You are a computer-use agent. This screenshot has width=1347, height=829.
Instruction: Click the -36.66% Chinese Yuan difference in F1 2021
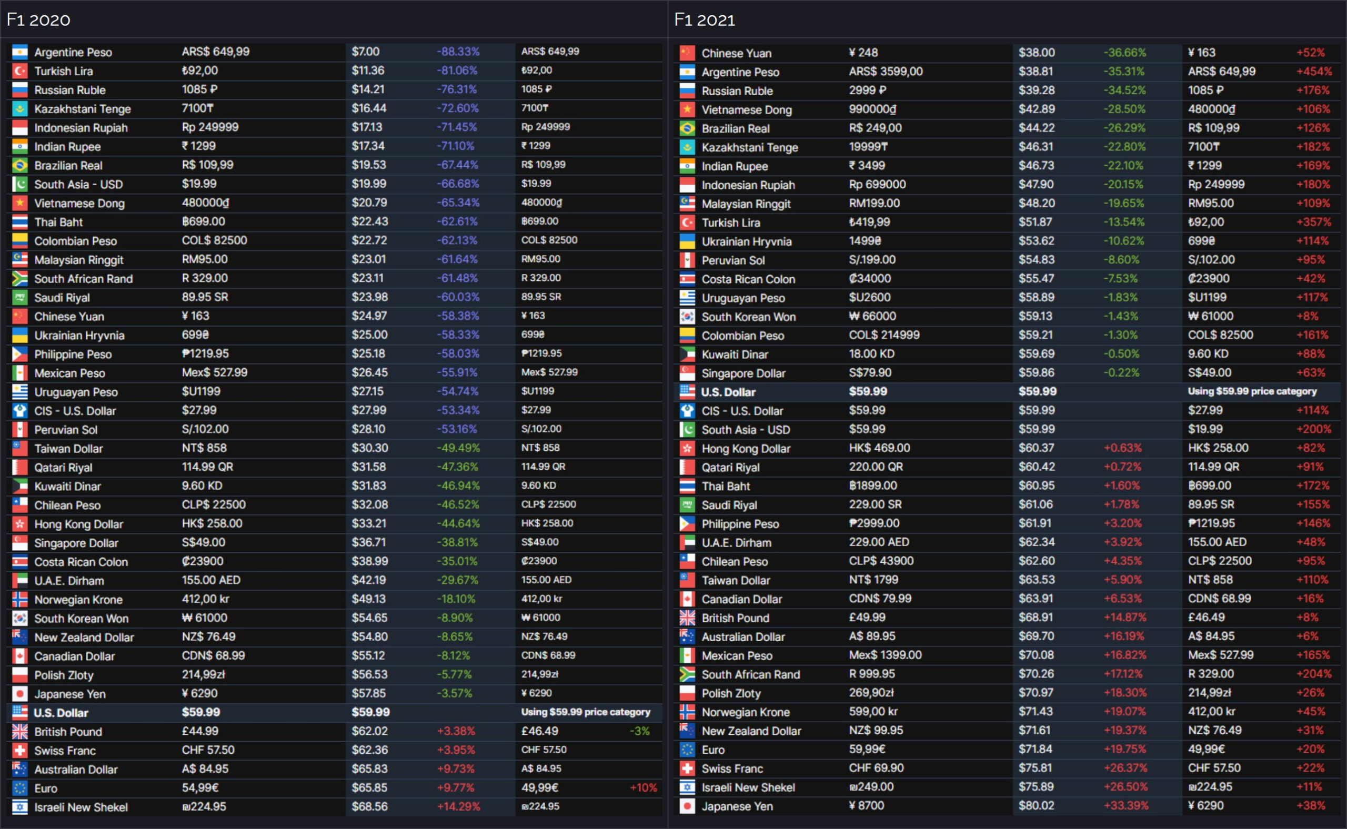click(x=1125, y=53)
